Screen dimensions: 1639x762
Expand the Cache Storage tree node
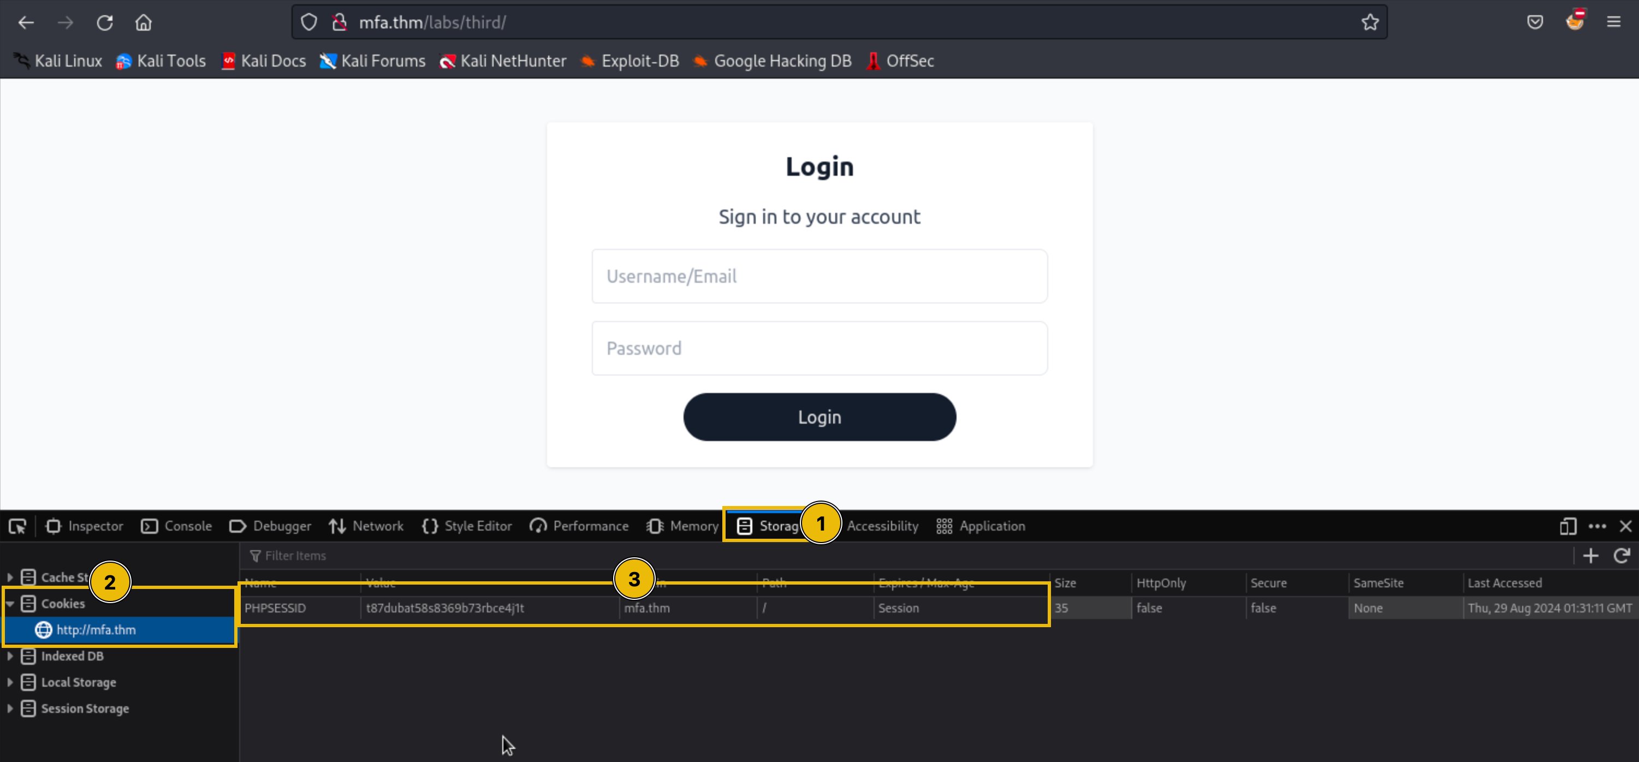coord(10,578)
